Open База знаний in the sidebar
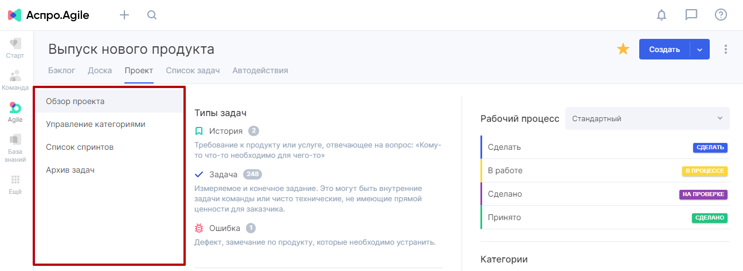This screenshot has width=743, height=271. [15, 148]
